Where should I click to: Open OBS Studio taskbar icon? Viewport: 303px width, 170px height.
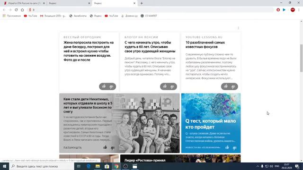click(x=125, y=166)
